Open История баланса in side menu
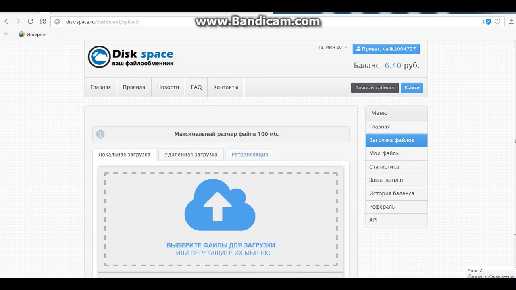Viewport: 516px width, 290px height. pos(396,193)
